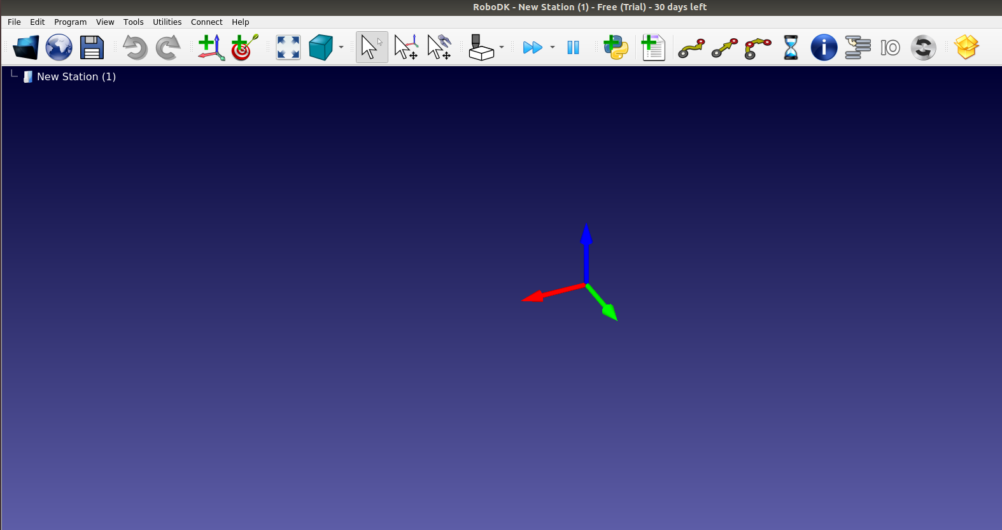This screenshot has width=1002, height=530.
Task: Add a new Python program
Action: 616,48
